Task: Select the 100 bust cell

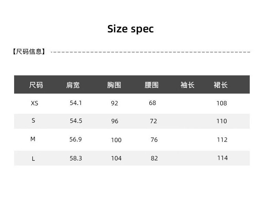Action: (116, 140)
